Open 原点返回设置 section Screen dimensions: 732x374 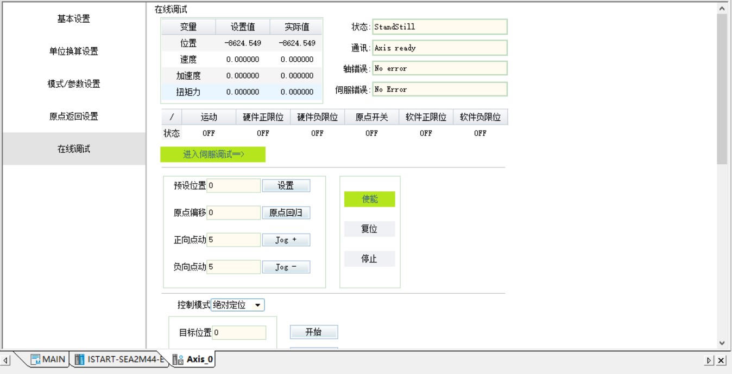(74, 117)
